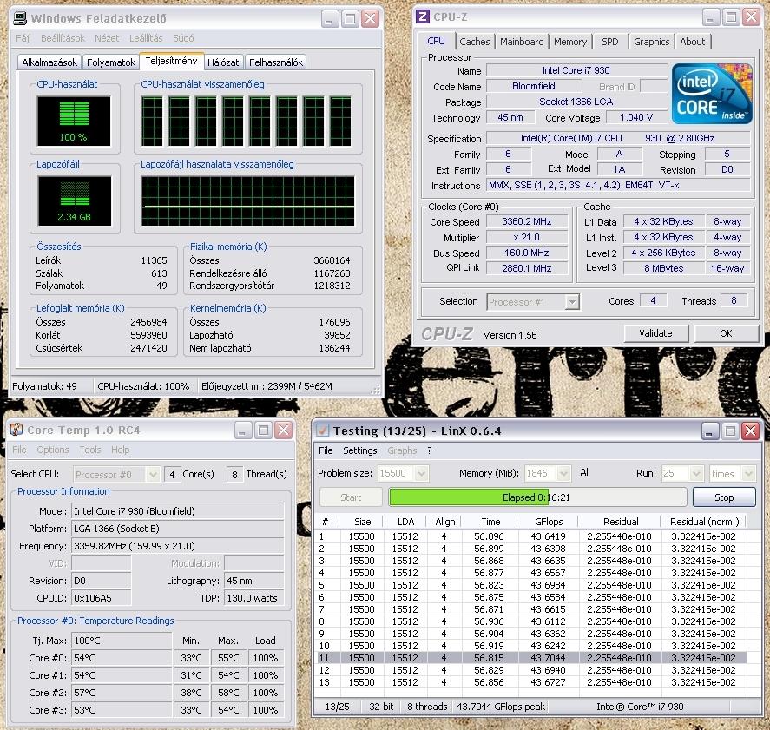Close the Windows Feladatkezelő window
770x730 pixels.
pos(370,19)
